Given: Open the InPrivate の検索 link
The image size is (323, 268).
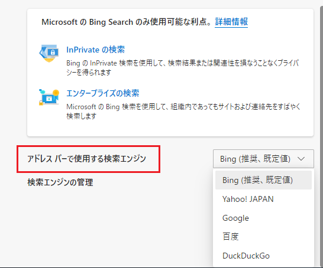Looking at the screenshot, I should pos(95,50).
